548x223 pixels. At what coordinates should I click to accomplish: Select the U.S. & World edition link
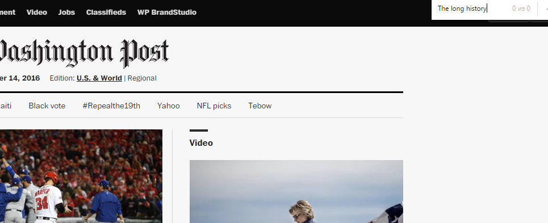[x=99, y=78]
